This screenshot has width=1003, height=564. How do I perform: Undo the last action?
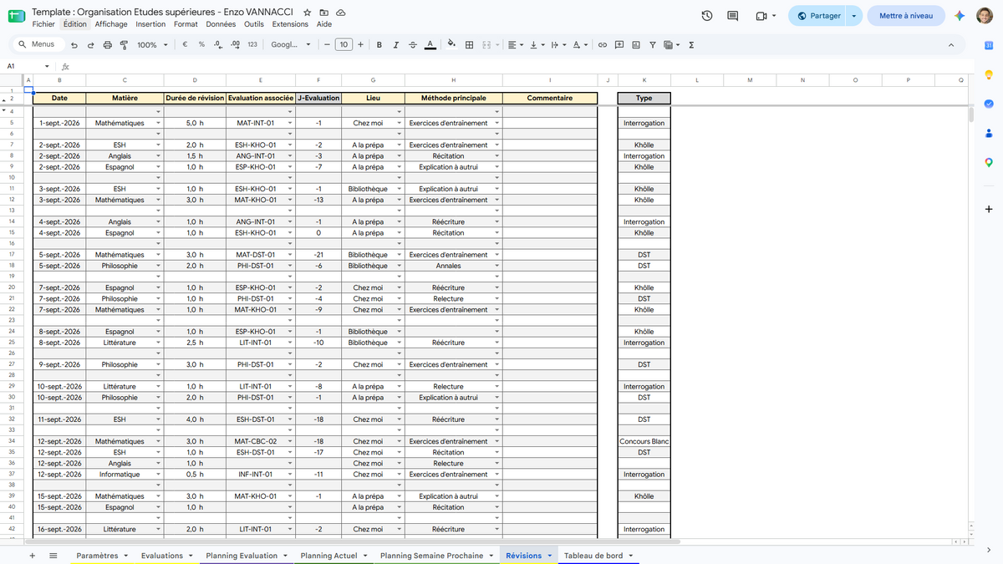point(74,45)
